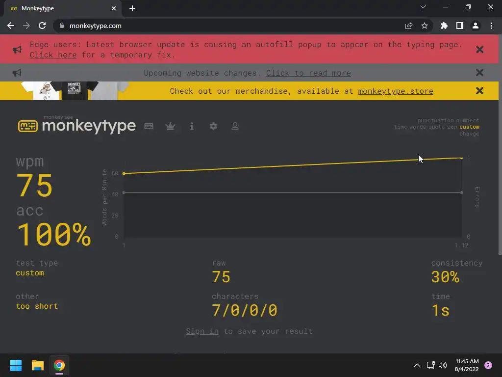Toggle numbers mode option

point(467,121)
